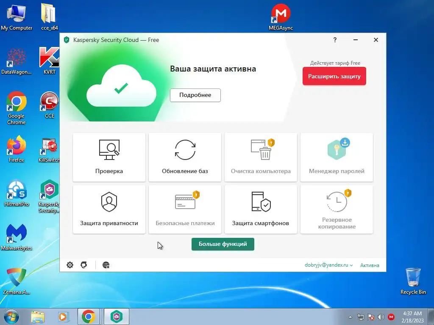Click the 'Ваша защита активна' heading
Viewport: 434px width, 325px height.
pos(213,69)
